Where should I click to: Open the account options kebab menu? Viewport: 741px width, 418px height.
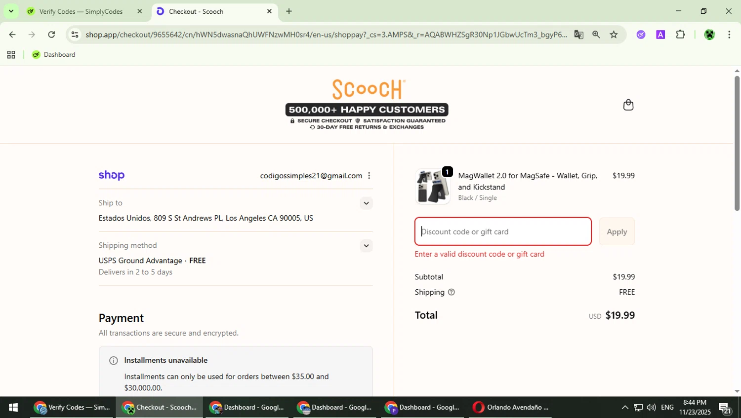369,176
